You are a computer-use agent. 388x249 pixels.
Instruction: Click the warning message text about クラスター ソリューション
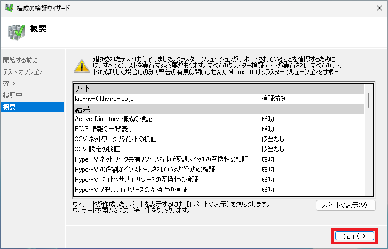[x=217, y=66]
